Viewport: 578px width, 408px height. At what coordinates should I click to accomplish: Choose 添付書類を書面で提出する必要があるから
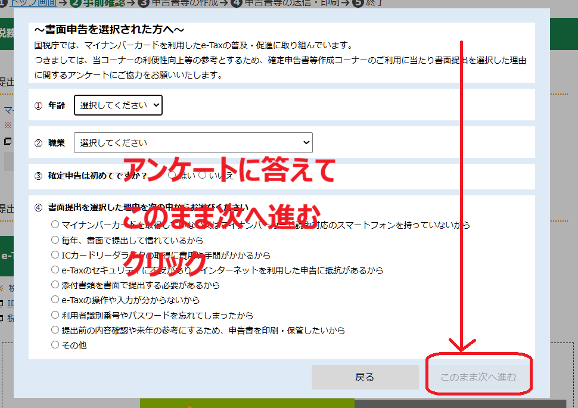click(55, 285)
